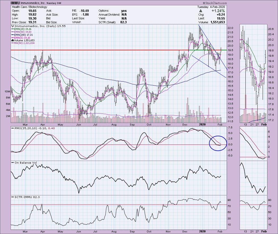Click the green EMA(20) legend line marker
Viewport: 278px width, 234px height.
point(13,29)
